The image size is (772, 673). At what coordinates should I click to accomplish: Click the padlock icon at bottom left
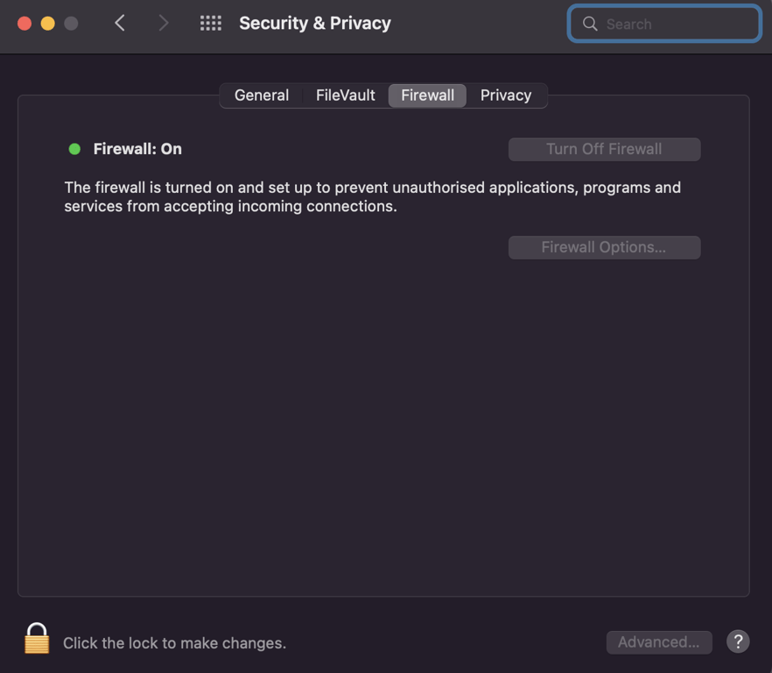[x=36, y=638]
